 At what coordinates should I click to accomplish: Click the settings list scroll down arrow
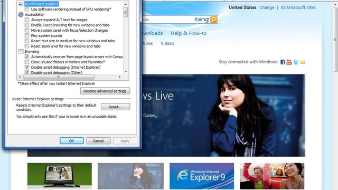126,72
